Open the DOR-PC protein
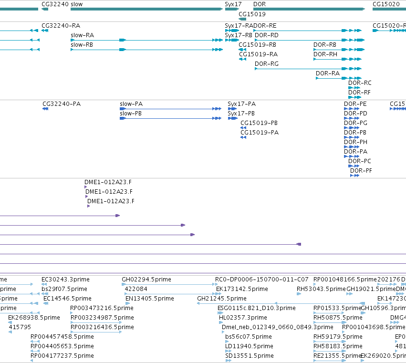Viewport: 406px width, 363px height. pos(354,166)
